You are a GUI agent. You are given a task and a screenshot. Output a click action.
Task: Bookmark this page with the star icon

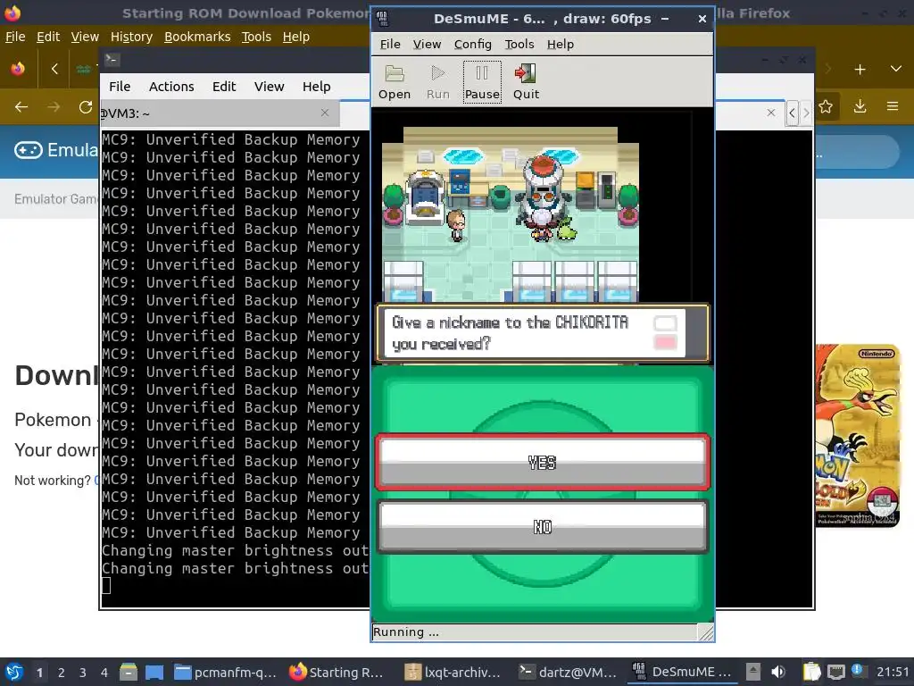tap(826, 107)
